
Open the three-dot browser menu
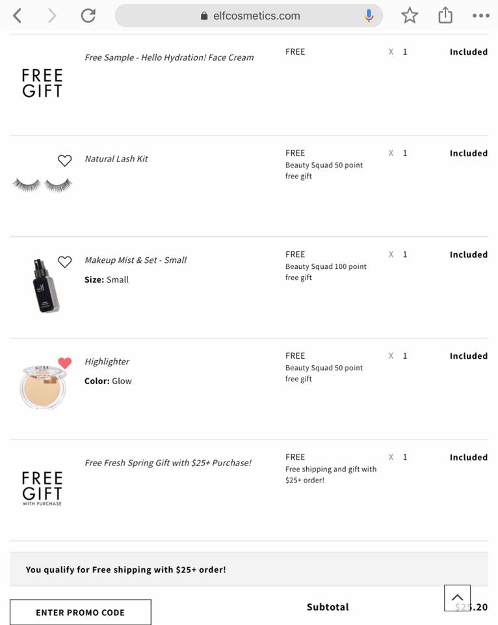481,16
